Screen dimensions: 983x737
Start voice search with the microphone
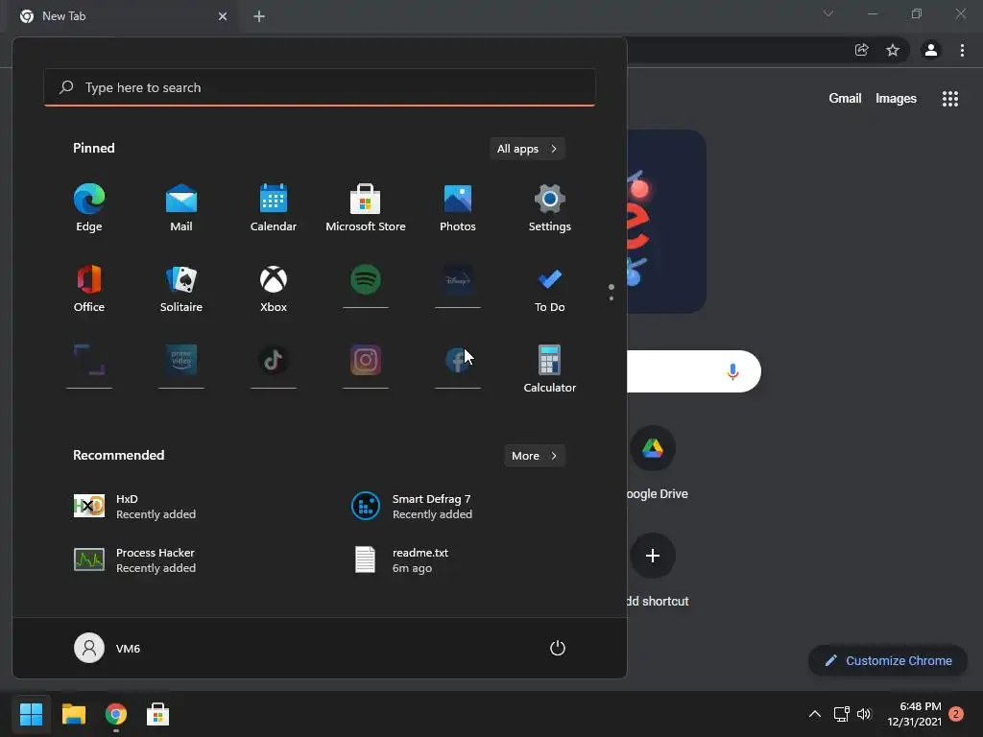point(732,371)
